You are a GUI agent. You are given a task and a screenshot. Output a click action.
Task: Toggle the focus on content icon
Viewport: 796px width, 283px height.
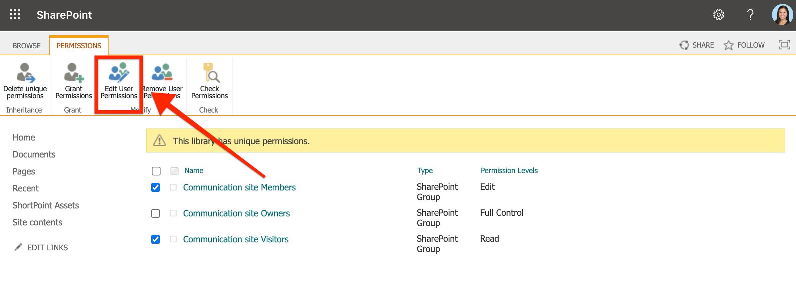tap(784, 45)
